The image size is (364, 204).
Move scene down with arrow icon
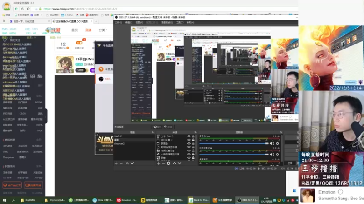point(132,163)
